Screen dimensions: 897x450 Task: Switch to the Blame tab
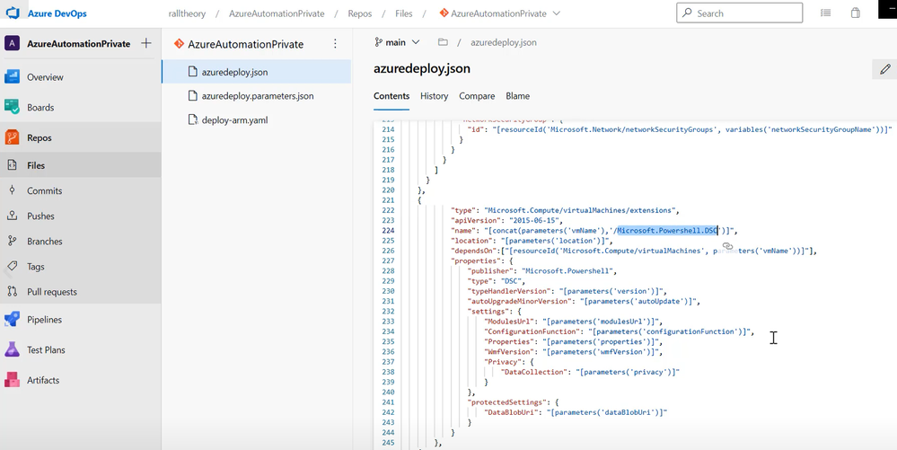(x=518, y=96)
